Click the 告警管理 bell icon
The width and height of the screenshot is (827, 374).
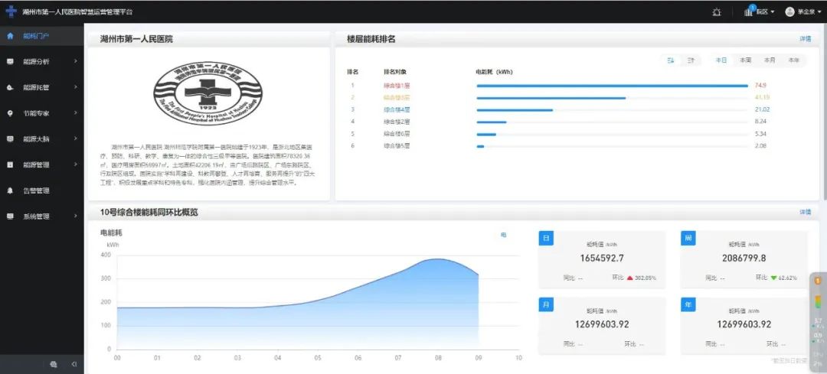[x=10, y=190]
